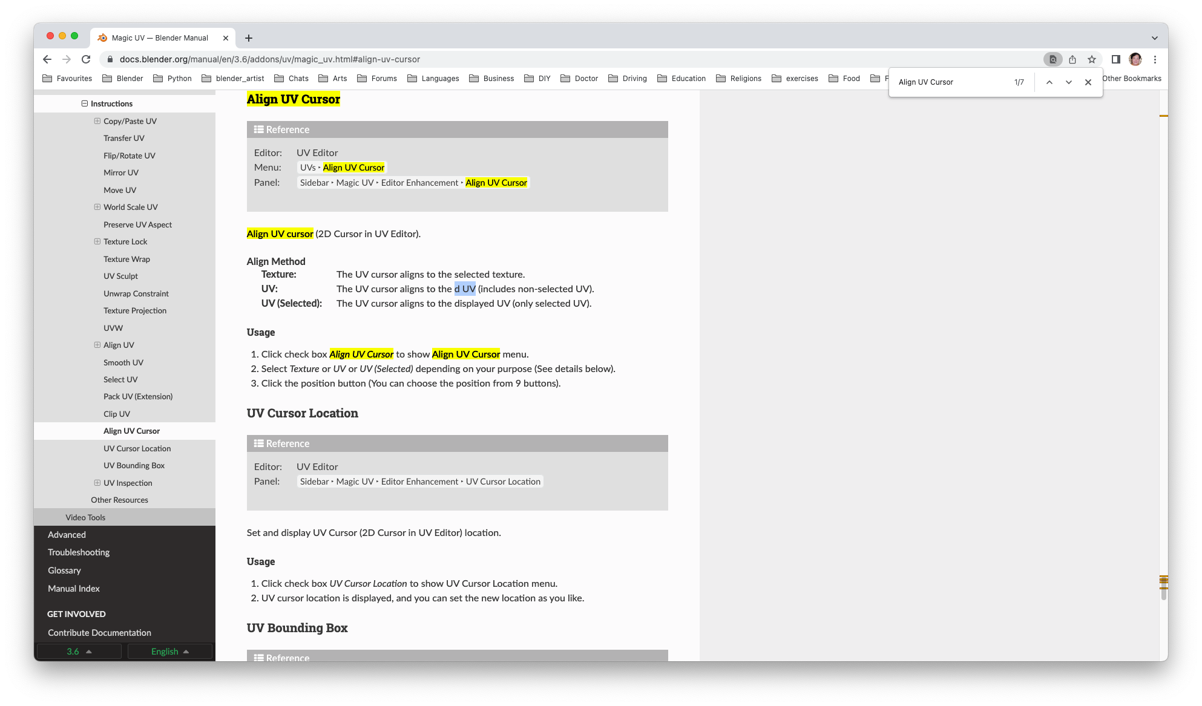This screenshot has width=1202, height=706.
Task: Select the UV Cursor Location tree item
Action: (x=137, y=448)
